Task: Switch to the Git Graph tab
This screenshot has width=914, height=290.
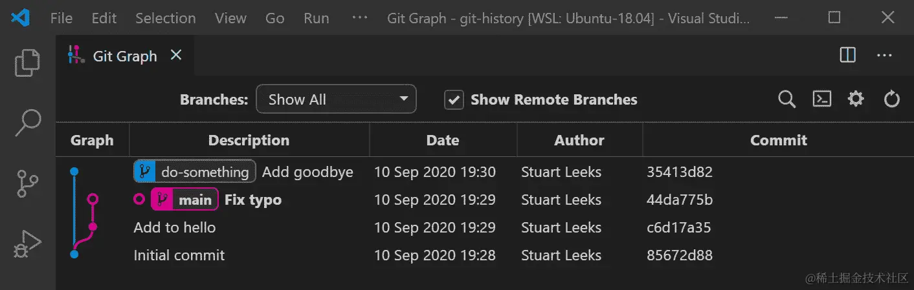Action: click(125, 56)
